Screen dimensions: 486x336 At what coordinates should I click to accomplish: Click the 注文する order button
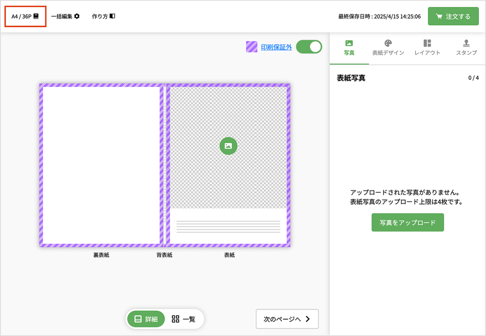453,17
